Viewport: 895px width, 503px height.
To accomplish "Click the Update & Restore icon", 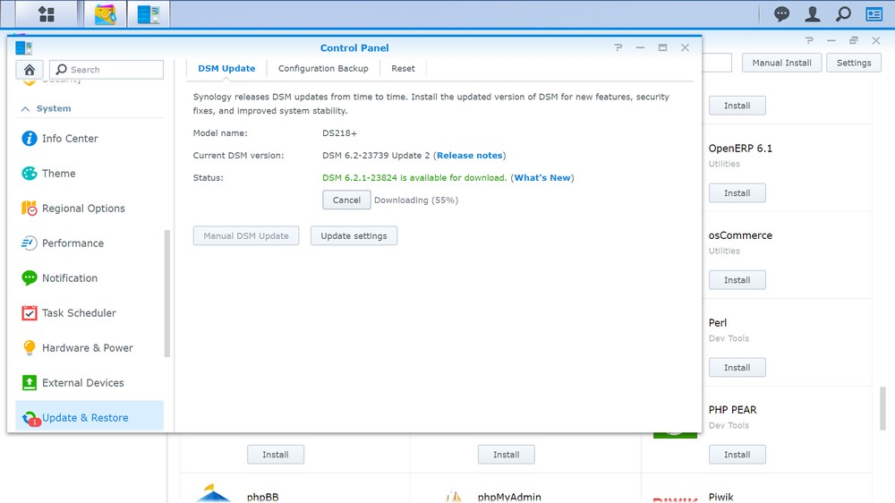I will tap(30, 419).
